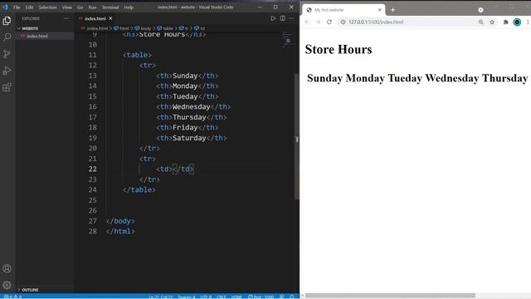
Task: Change line ending via CRLF status
Action: click(x=222, y=297)
